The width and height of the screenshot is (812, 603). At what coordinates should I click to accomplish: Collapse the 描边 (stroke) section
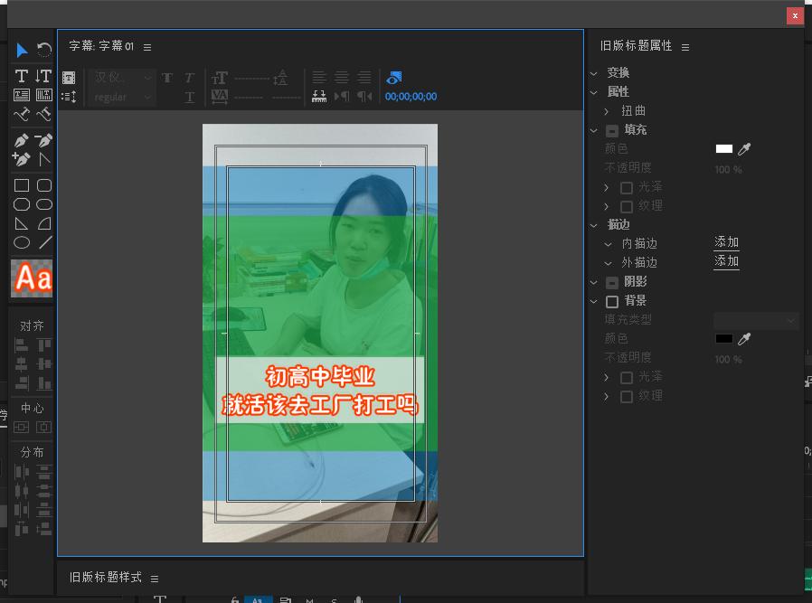595,224
